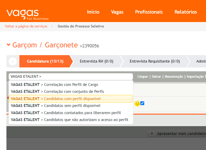
Task: Click the VAGAS ETALENT search field
Action: (71, 76)
